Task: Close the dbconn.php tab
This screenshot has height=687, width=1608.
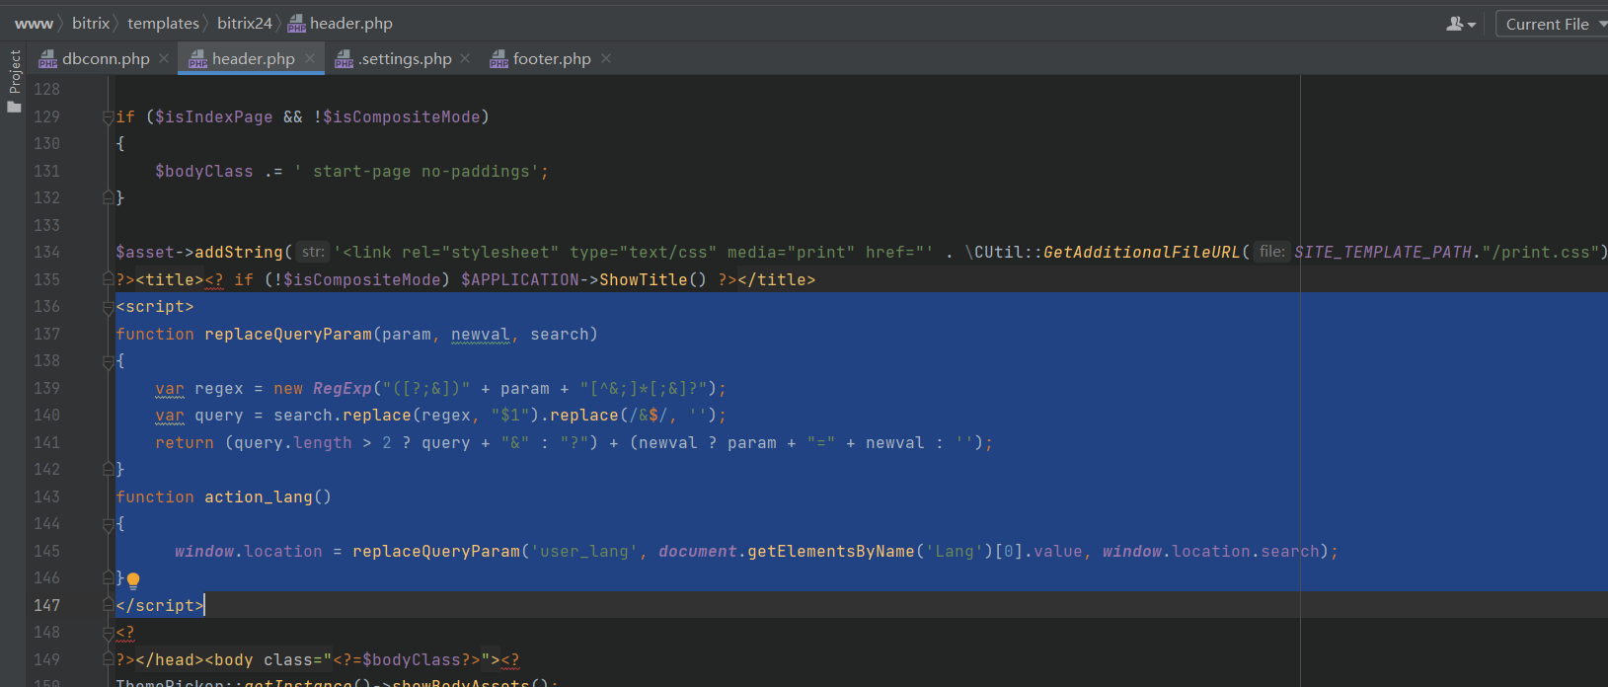Action: (x=164, y=59)
